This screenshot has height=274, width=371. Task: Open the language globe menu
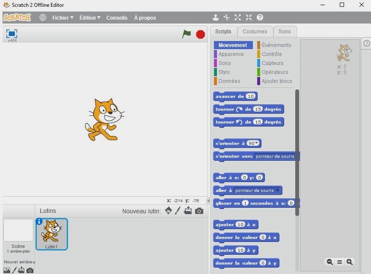[43, 18]
